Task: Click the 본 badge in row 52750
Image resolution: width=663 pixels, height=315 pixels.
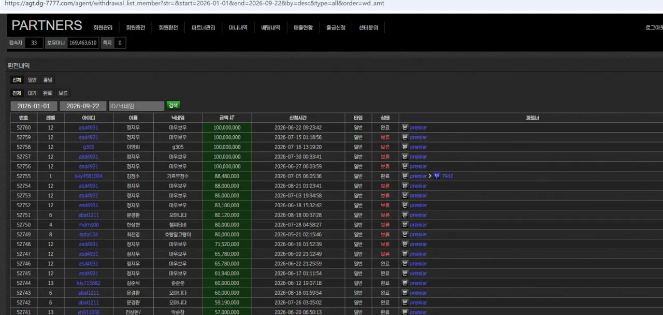Action: pos(405,225)
